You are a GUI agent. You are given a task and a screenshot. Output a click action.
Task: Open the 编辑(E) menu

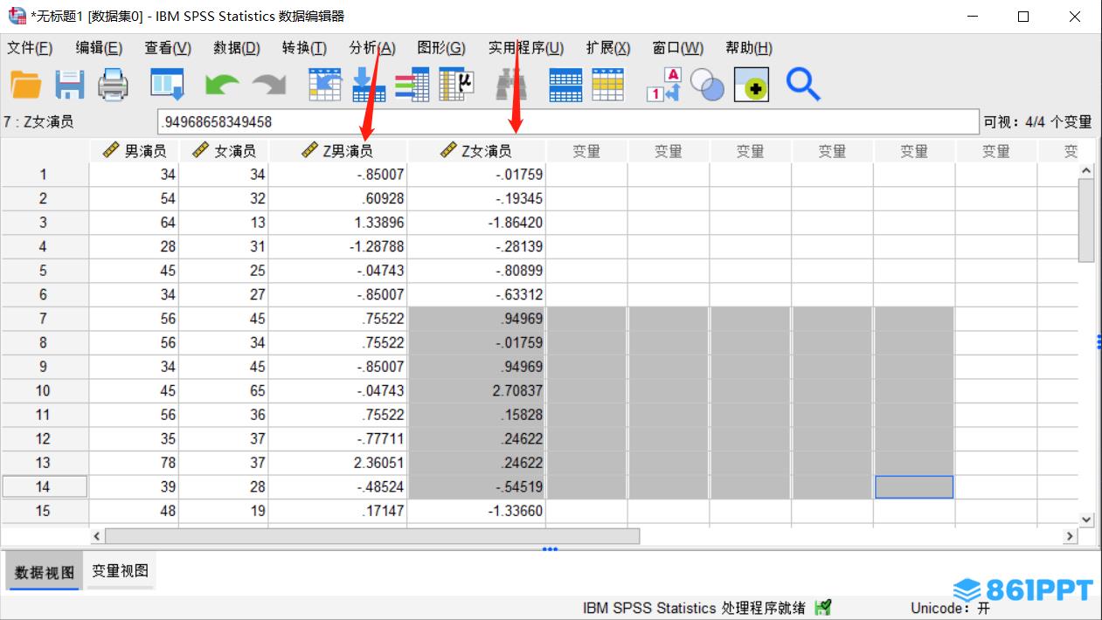99,48
